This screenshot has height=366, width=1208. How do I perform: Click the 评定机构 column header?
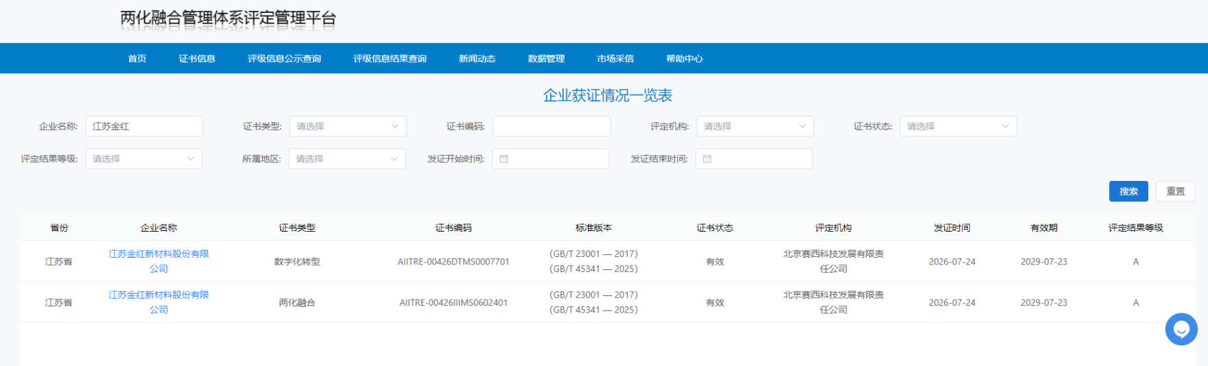[x=833, y=228]
